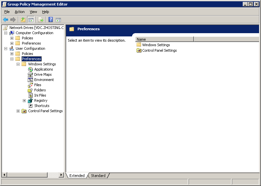
Task: Select Windows Settings text in right pane
Action: [156, 45]
